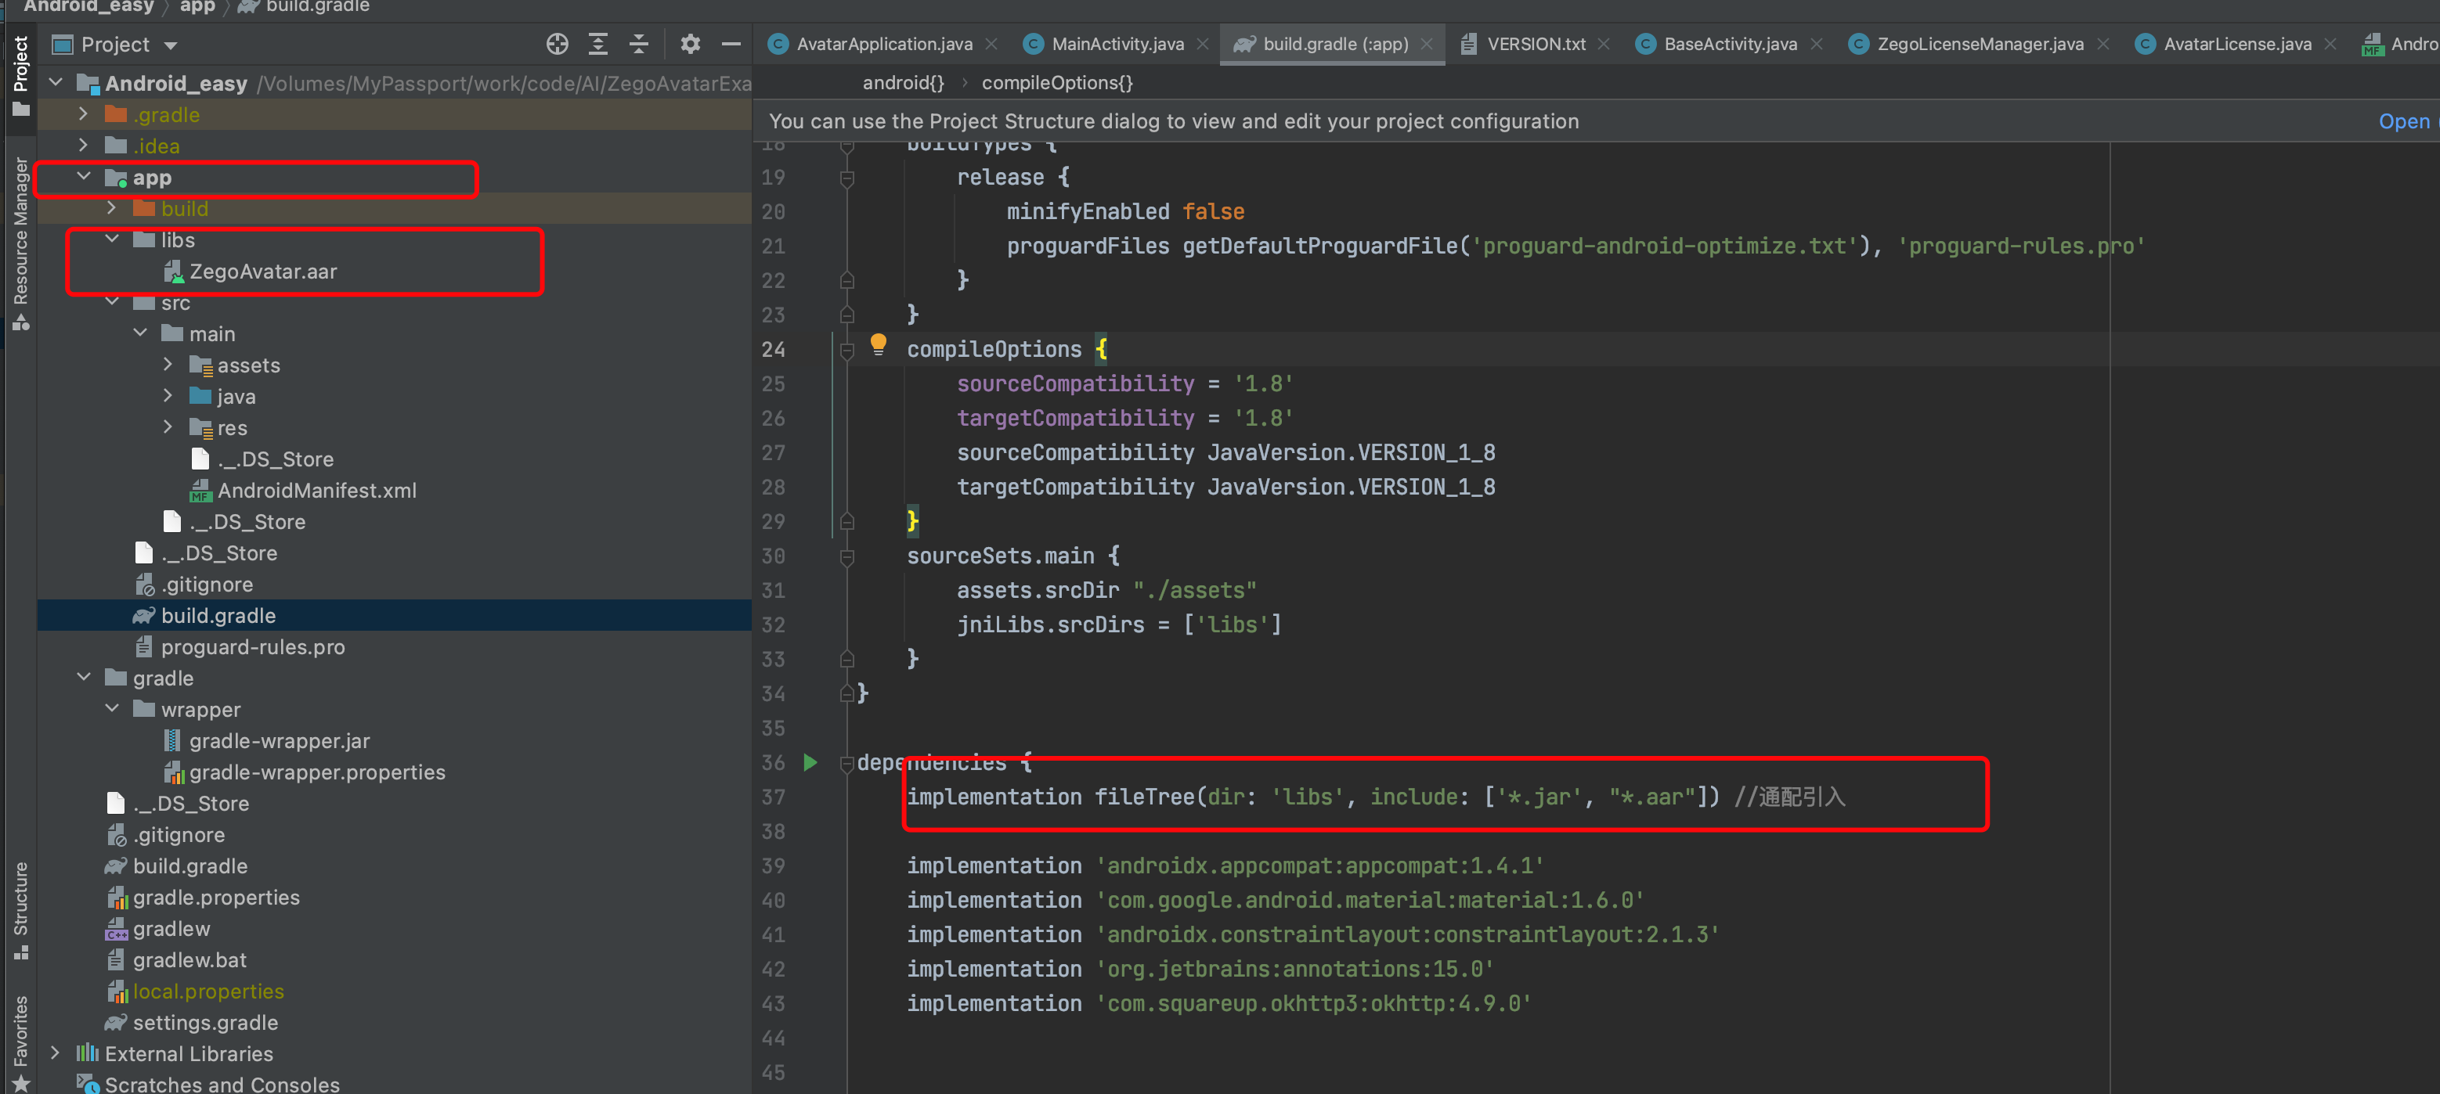Click the Collapse All icon in Project toolbar
The image size is (2440, 1094).
638,44
